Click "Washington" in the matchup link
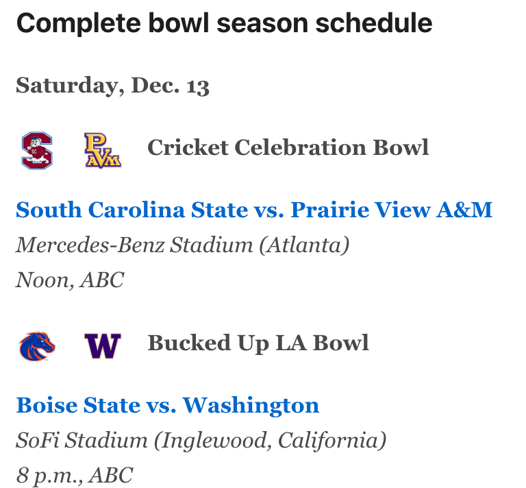Viewport: 526px width, 488px height. tap(251, 404)
